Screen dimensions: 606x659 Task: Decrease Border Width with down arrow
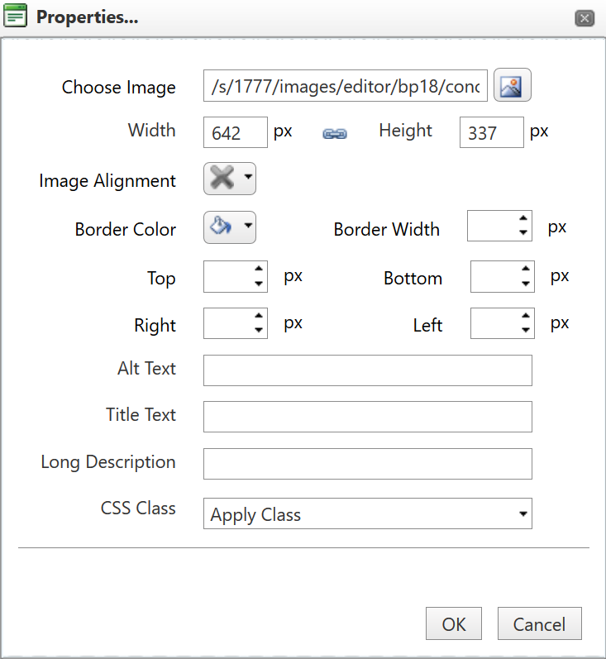click(522, 232)
